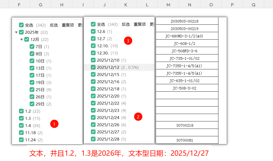Select column M header
The height and width of the screenshot is (161, 273).
(x=168, y=5)
